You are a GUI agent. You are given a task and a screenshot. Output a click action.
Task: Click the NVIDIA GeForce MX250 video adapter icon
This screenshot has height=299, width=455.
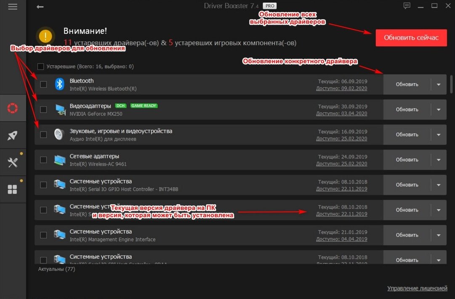tap(60, 109)
